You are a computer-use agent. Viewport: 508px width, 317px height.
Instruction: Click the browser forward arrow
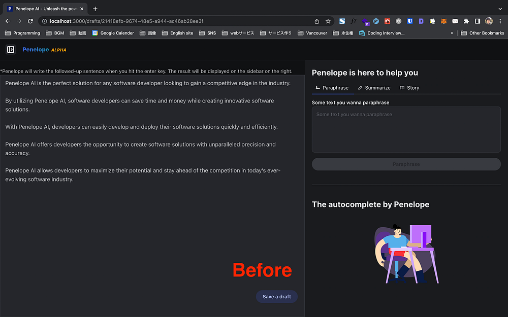coord(19,21)
